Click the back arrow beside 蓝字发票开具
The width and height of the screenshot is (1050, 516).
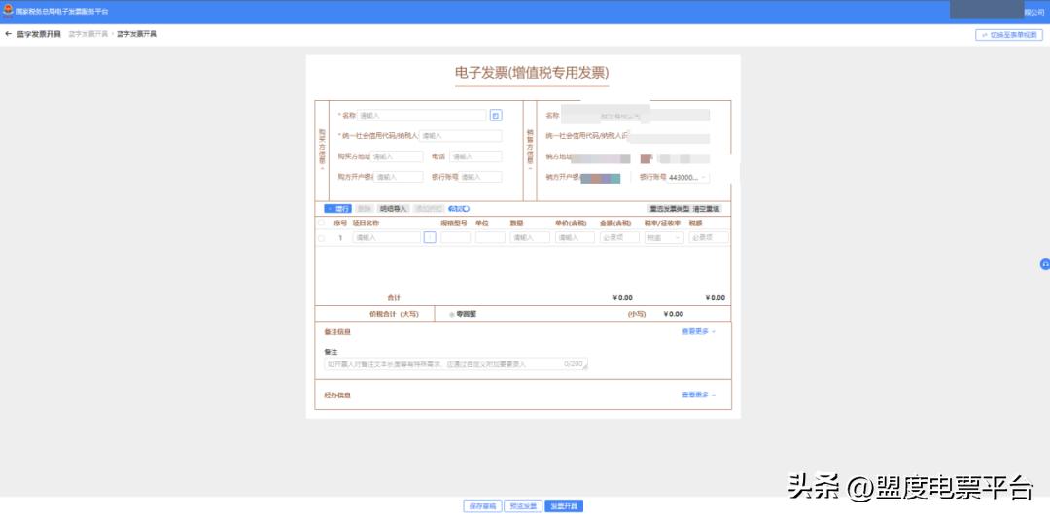coord(8,33)
